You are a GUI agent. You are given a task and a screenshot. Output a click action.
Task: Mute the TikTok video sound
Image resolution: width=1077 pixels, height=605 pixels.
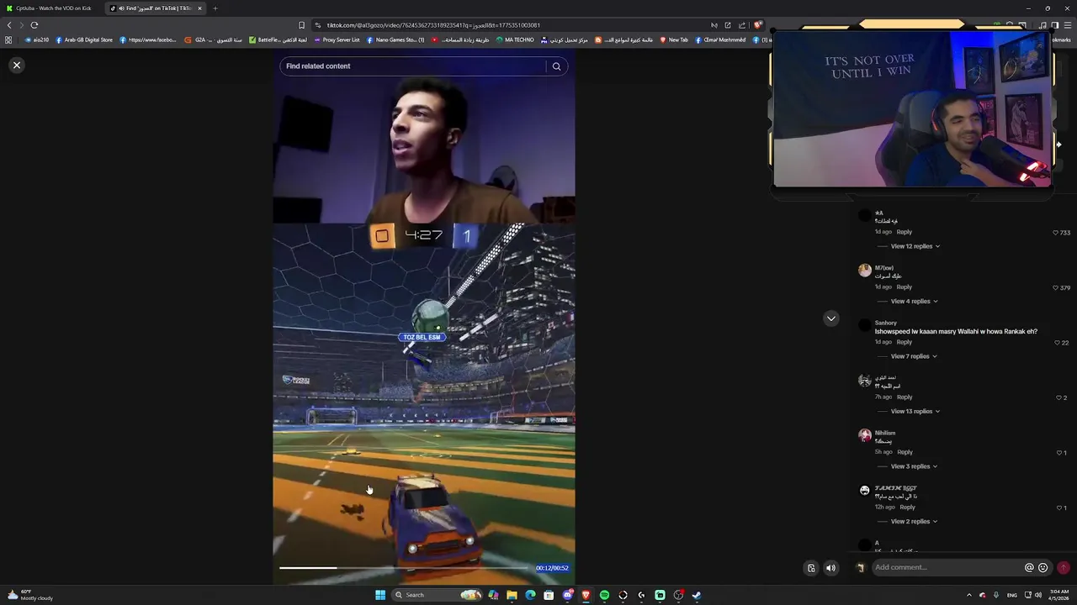[830, 568]
